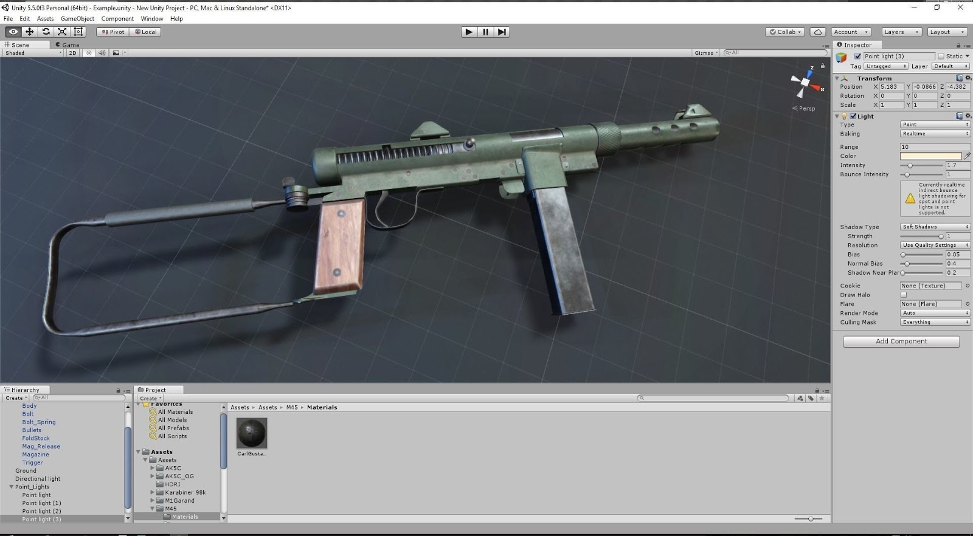Image resolution: width=973 pixels, height=536 pixels.
Task: Open the Layout dropdown
Action: point(946,32)
